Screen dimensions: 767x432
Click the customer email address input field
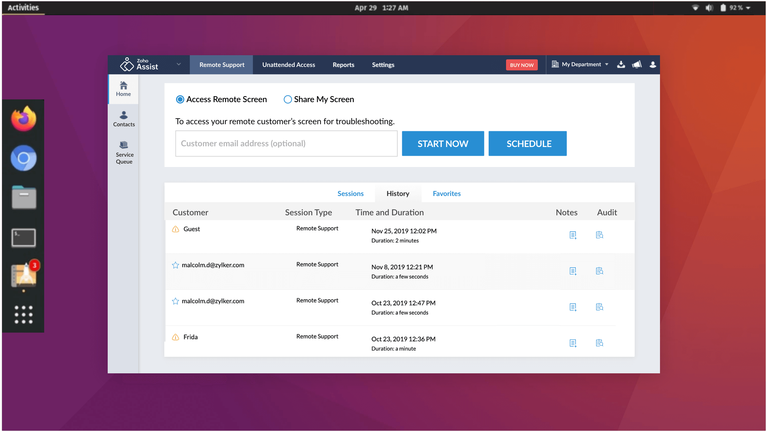[286, 143]
